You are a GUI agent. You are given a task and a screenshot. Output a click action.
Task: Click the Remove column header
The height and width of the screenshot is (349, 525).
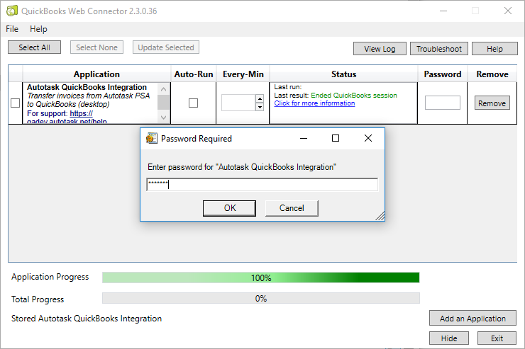[492, 74]
